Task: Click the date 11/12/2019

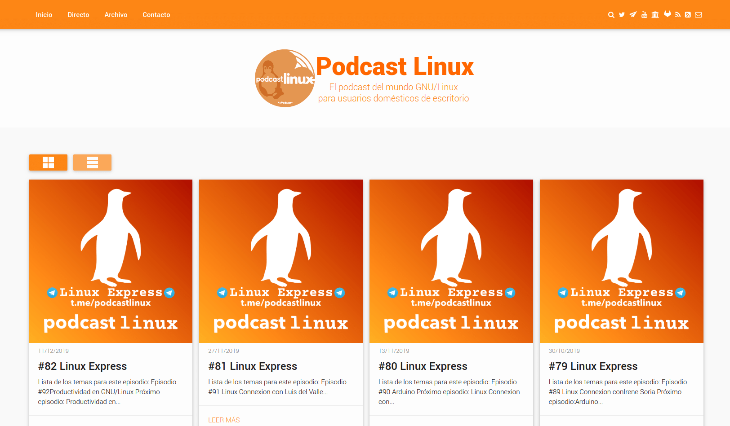Action: [53, 351]
